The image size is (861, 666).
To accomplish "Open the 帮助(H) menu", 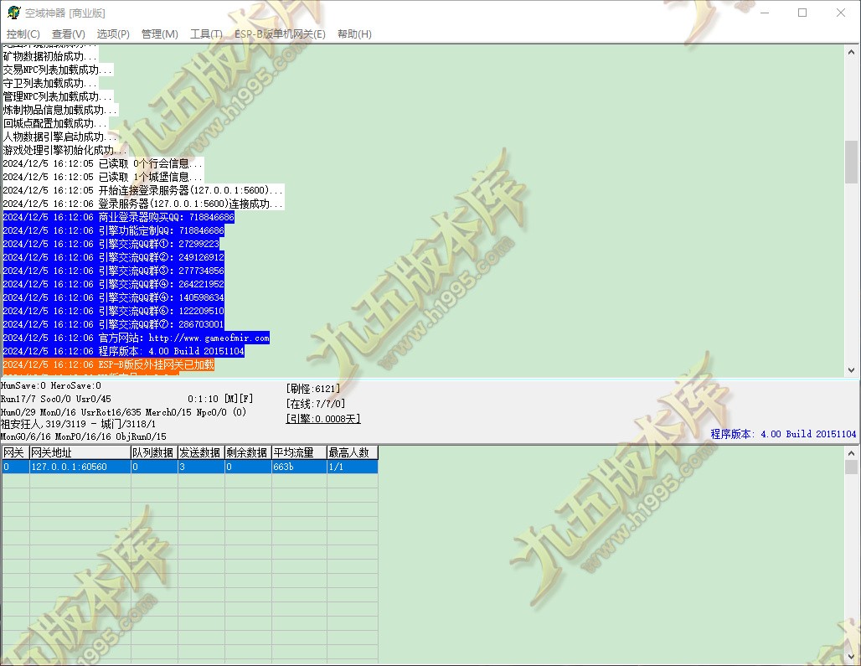I will tap(354, 34).
